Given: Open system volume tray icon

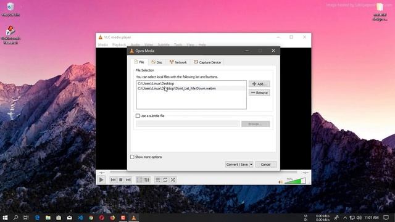Looking at the screenshot, I should [x=359, y=218].
